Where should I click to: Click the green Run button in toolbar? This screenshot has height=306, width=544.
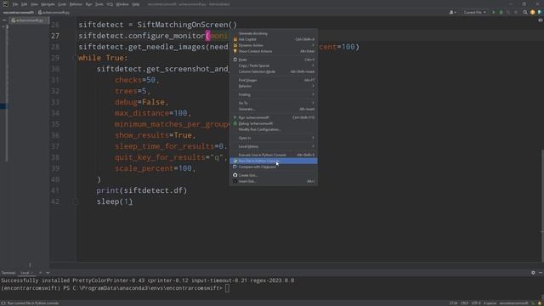(x=494, y=12)
